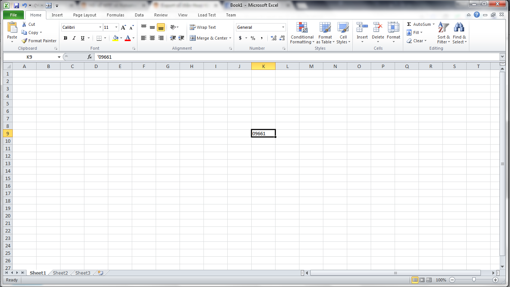Select cell K9 containing 09661
This screenshot has height=287, width=510.
click(x=263, y=133)
